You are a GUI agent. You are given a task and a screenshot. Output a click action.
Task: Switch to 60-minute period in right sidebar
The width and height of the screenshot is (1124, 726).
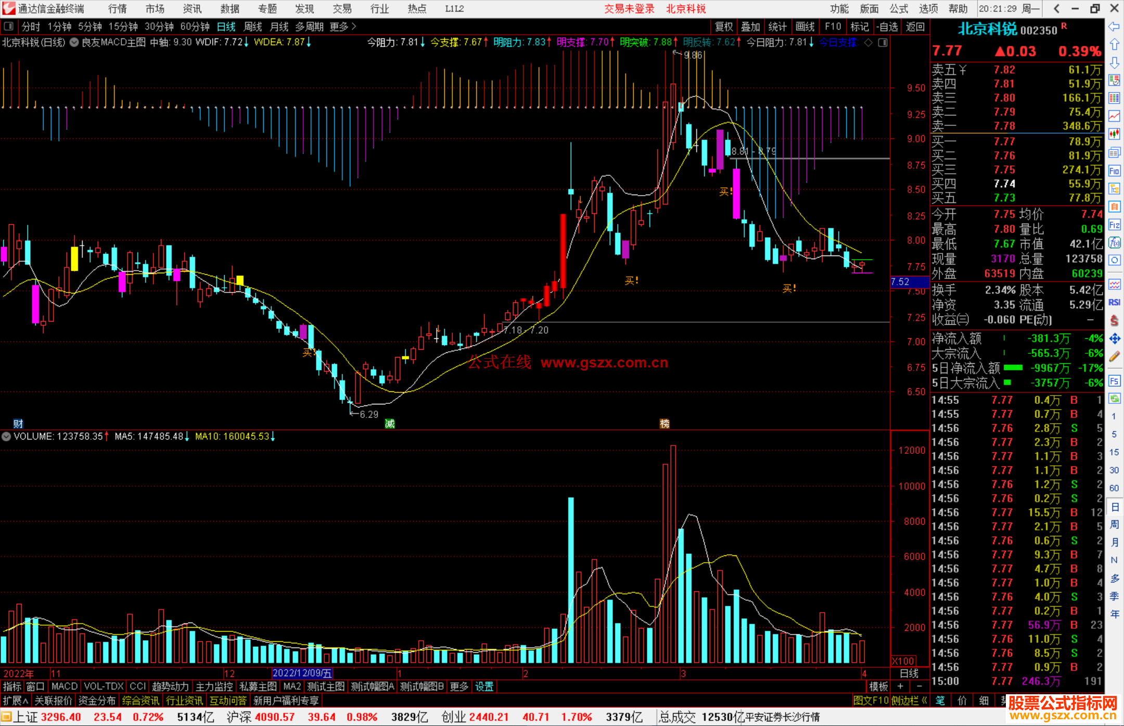point(1114,488)
